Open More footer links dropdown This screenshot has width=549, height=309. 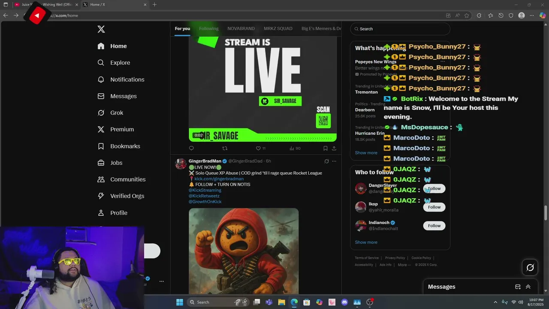pos(404,265)
